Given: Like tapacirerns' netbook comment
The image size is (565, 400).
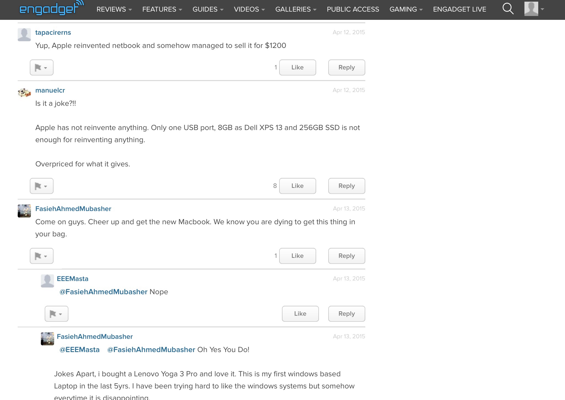Looking at the screenshot, I should (x=297, y=67).
